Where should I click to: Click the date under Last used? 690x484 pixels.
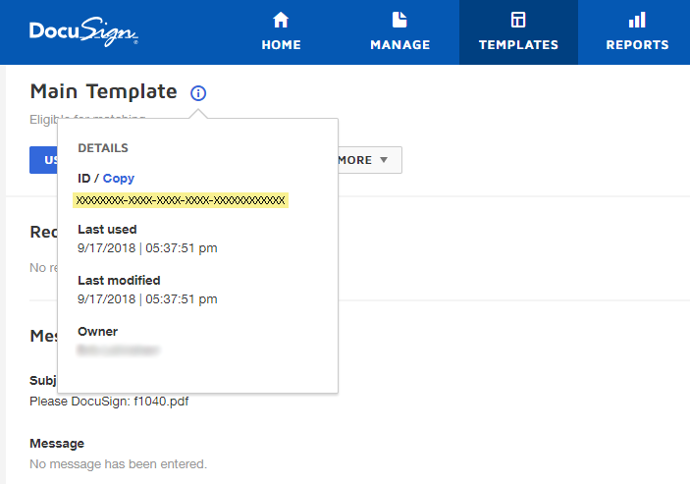147,248
